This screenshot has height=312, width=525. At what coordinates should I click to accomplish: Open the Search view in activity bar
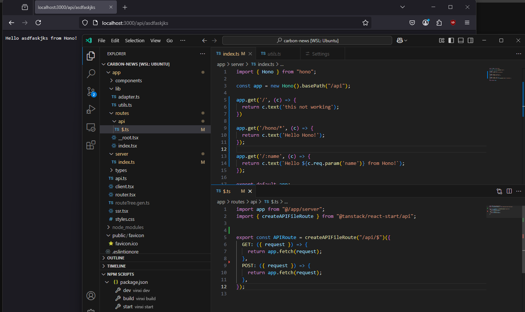[x=91, y=73]
